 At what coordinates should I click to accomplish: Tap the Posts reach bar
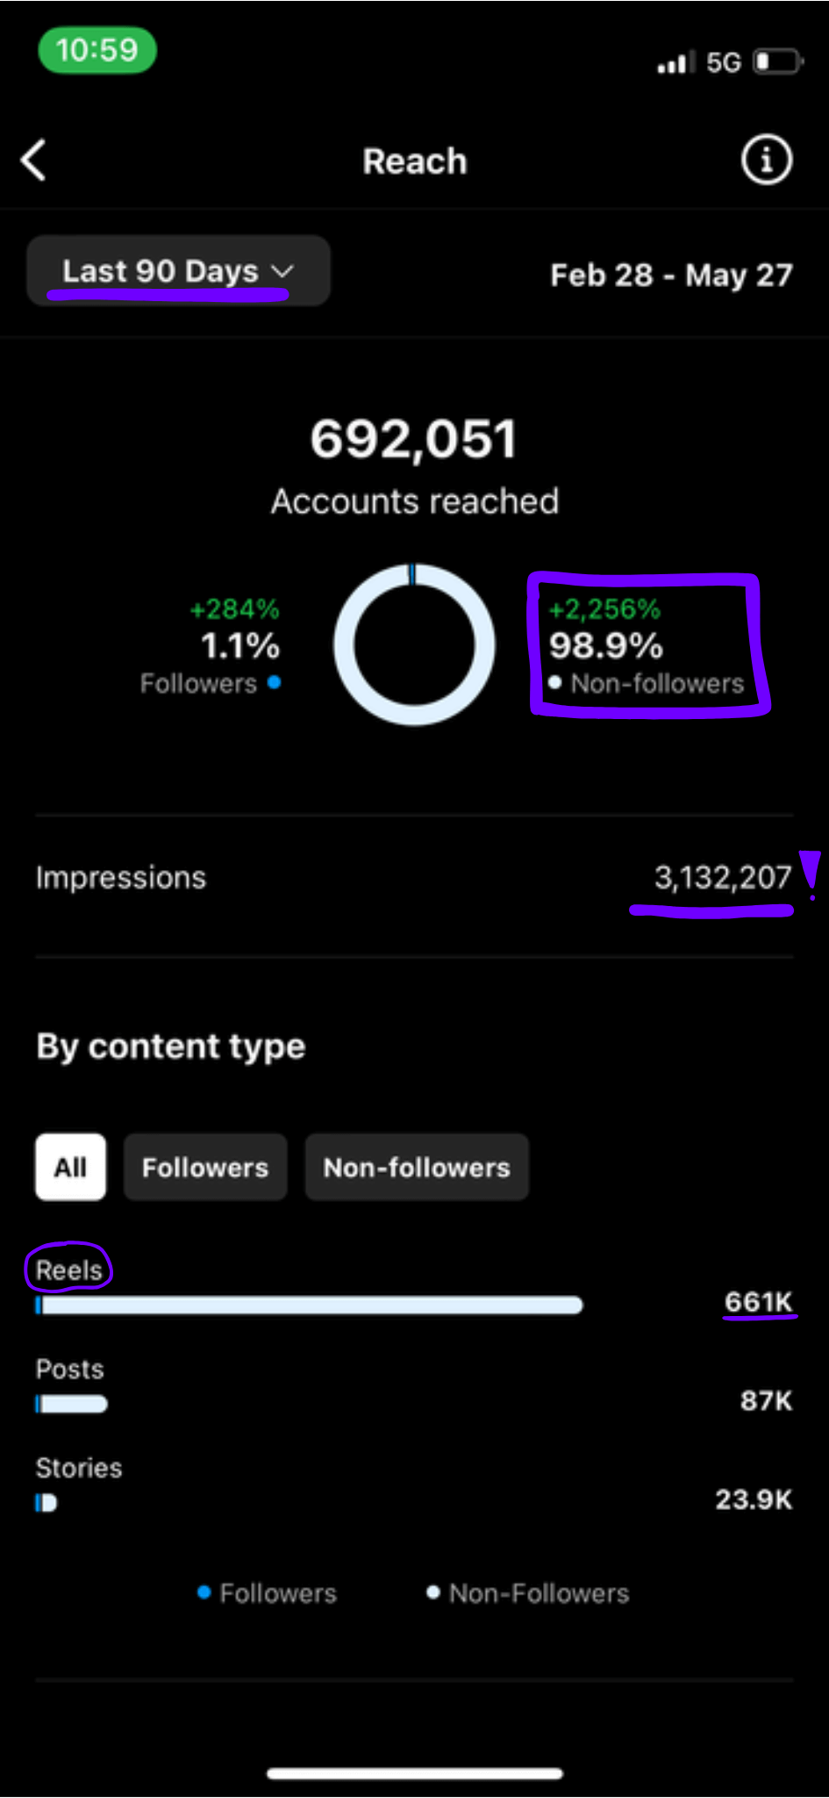pyautogui.click(x=71, y=1404)
